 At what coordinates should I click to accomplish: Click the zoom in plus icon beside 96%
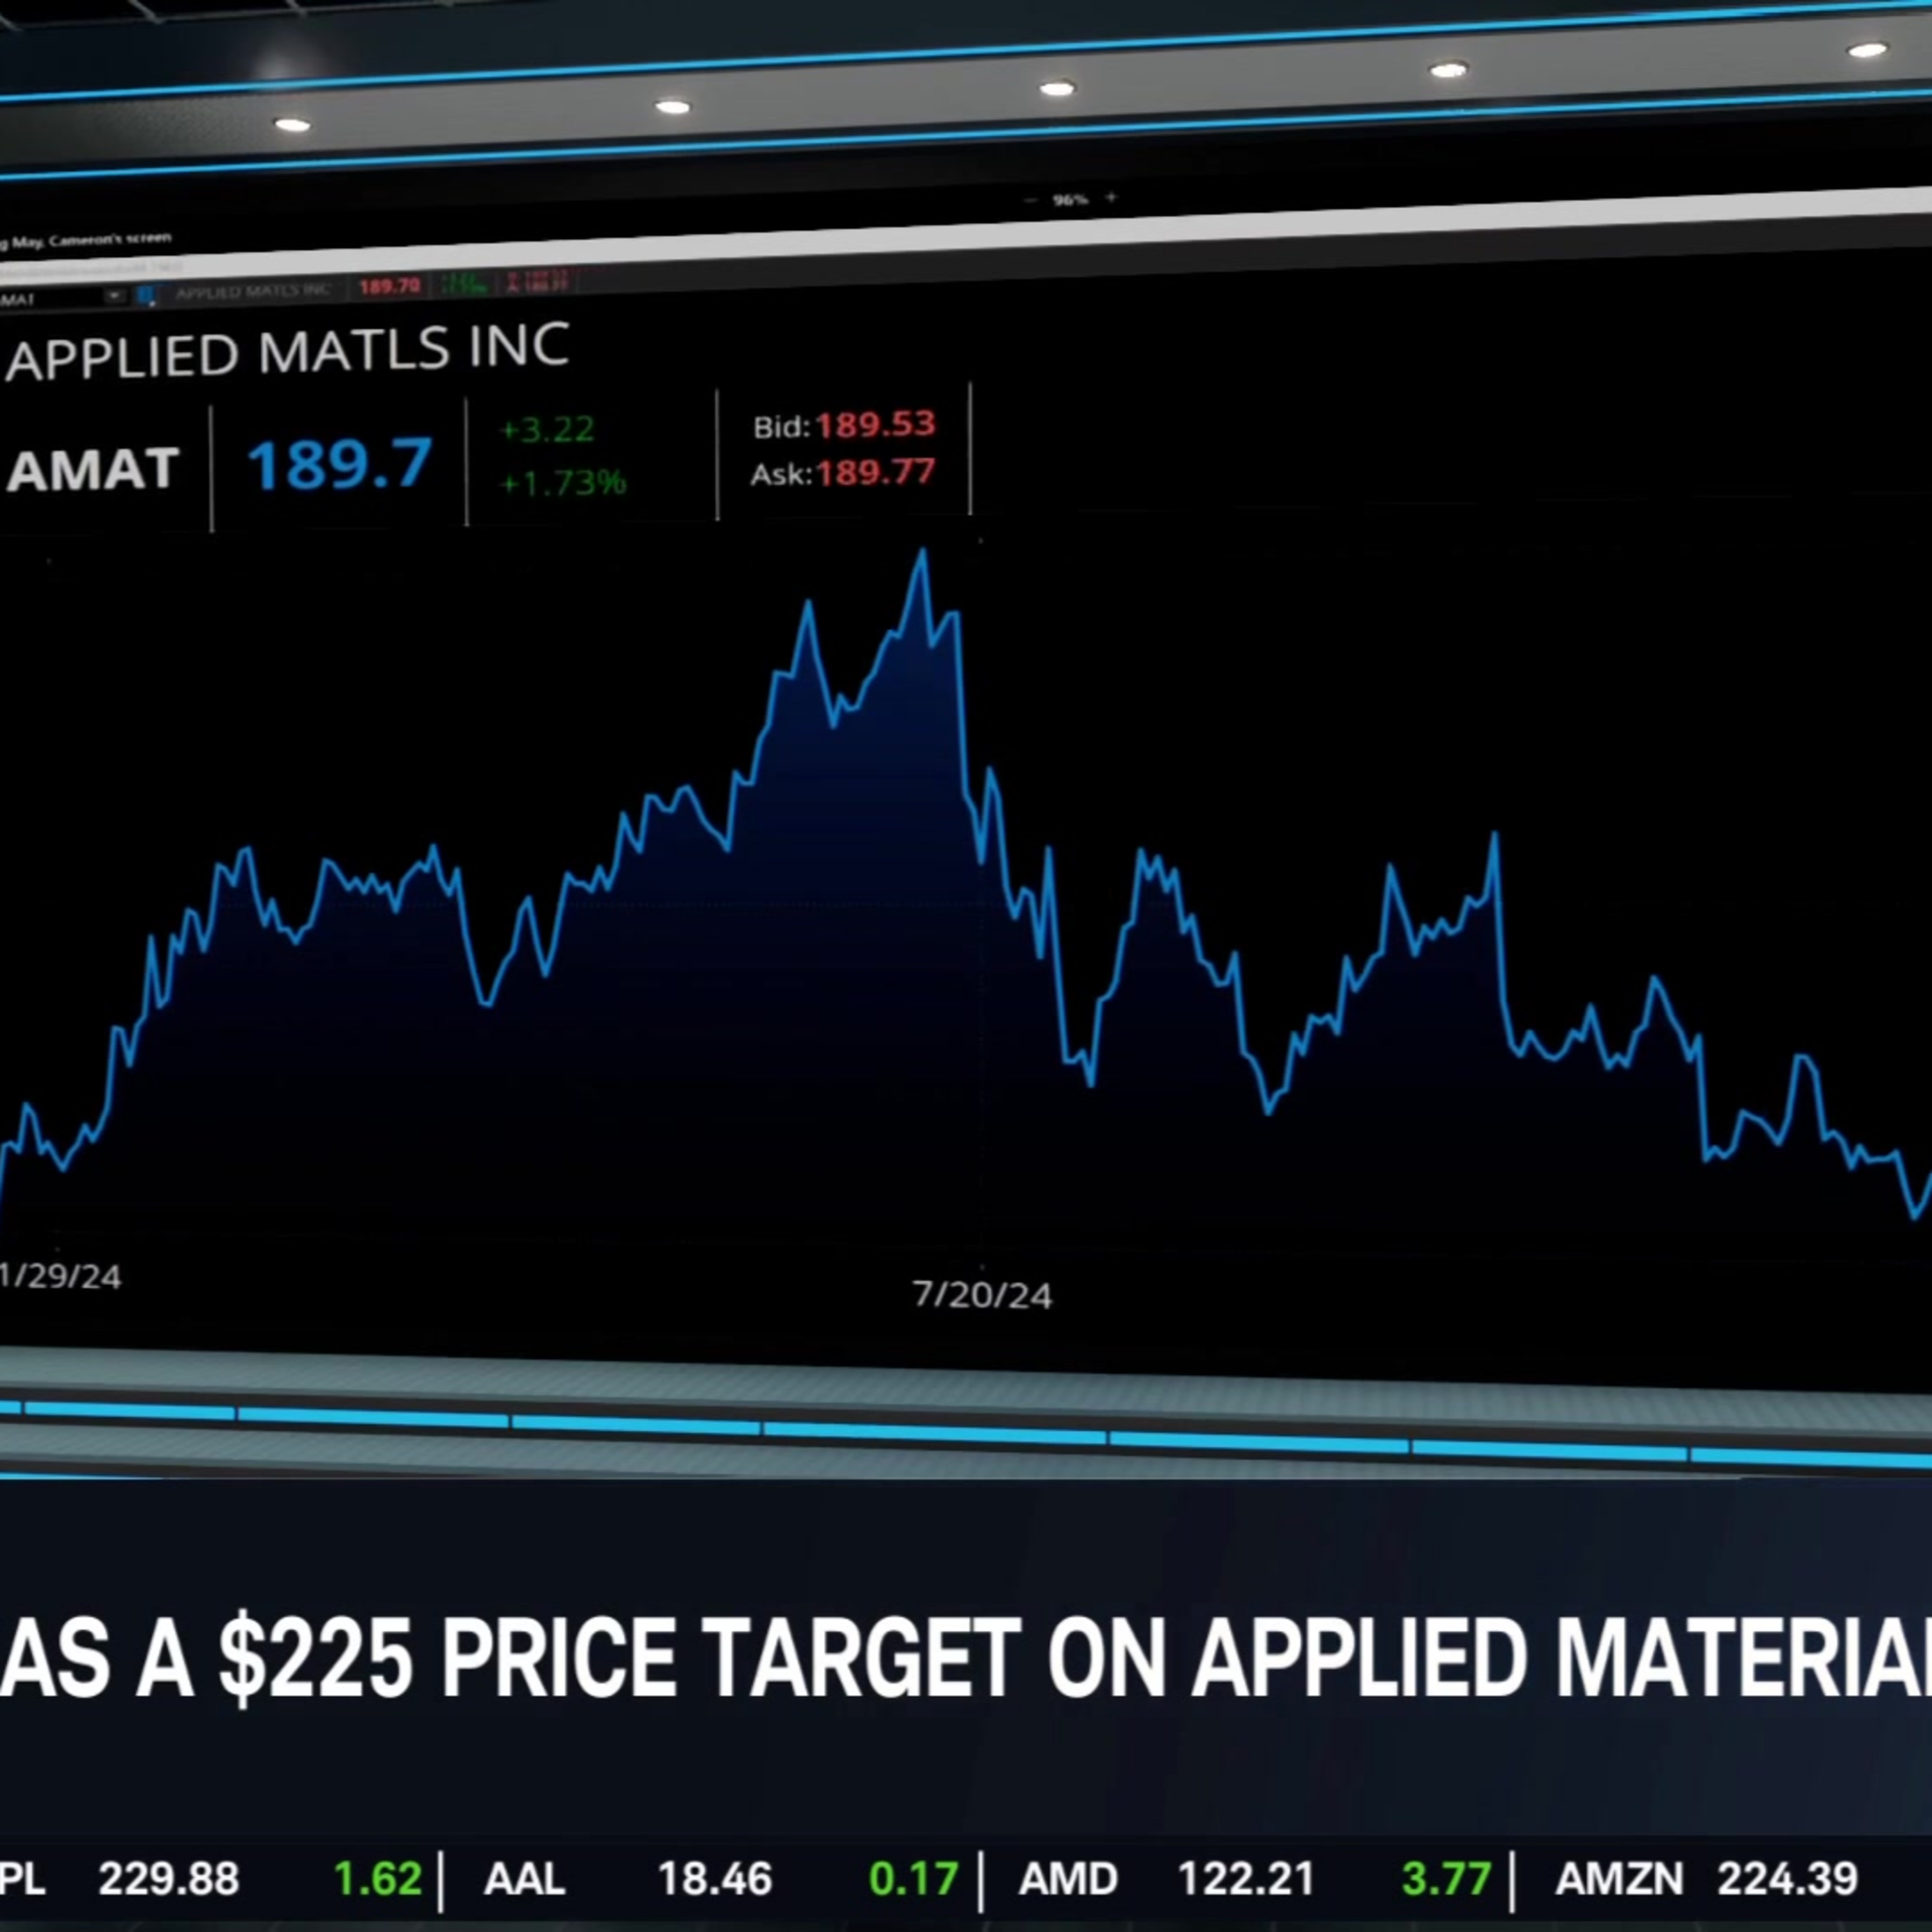[1111, 197]
